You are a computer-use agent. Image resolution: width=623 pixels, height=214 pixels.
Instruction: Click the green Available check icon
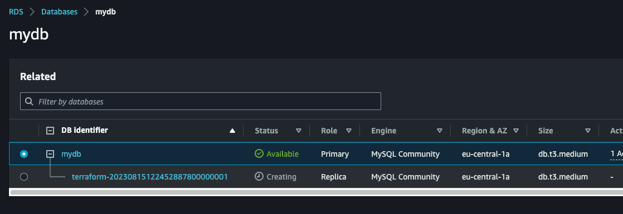259,154
